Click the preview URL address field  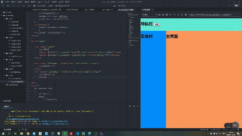[215, 15]
